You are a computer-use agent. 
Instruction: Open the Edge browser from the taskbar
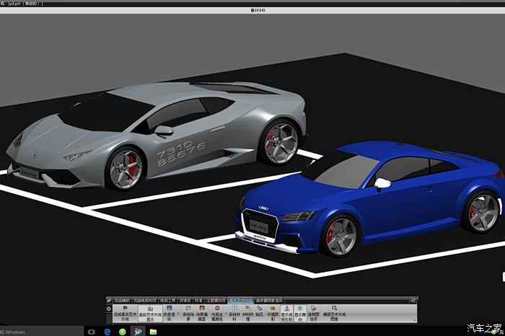107,332
